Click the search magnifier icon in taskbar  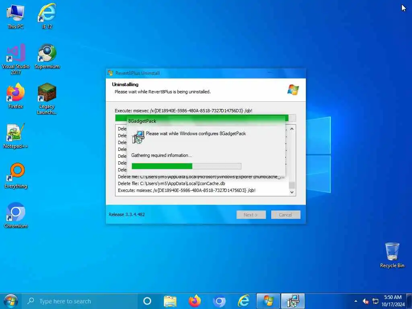tap(31, 301)
